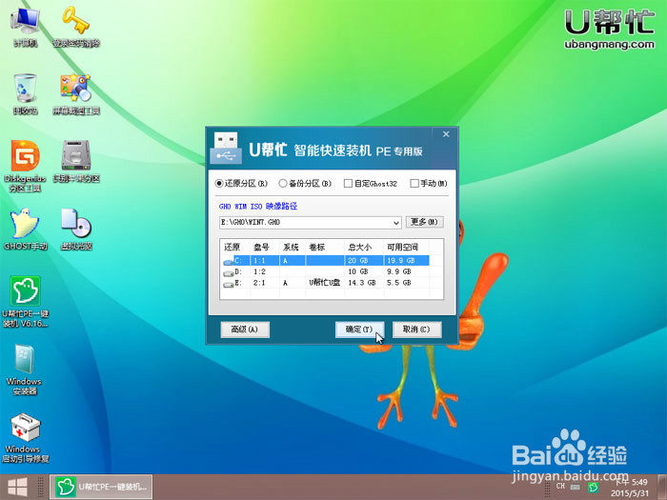Open the Windows Start button

[17, 488]
